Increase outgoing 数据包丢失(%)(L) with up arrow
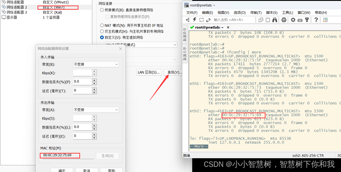341x172 pixels. pos(94,125)
